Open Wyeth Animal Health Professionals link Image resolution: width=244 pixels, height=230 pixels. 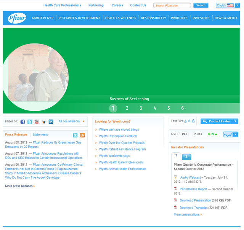point(123,169)
